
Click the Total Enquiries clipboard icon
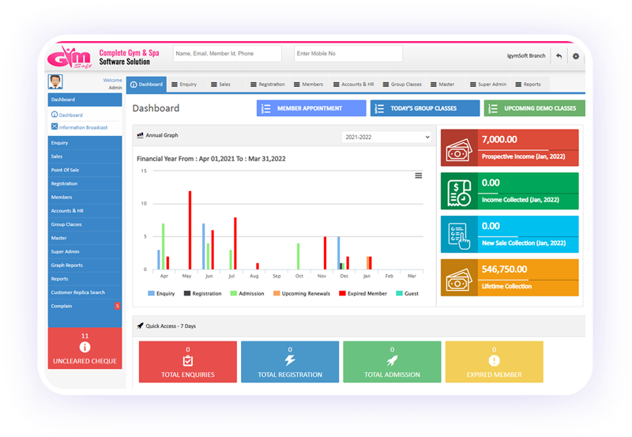(188, 360)
